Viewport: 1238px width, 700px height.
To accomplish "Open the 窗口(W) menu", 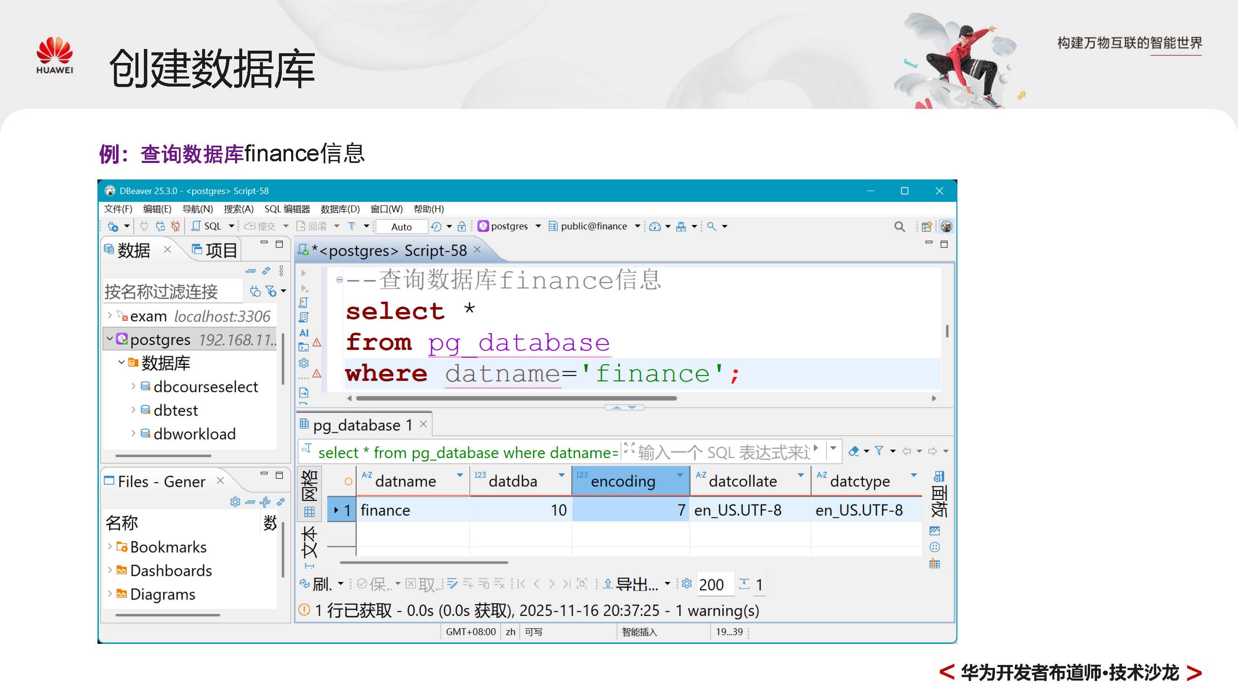I will (x=386, y=209).
